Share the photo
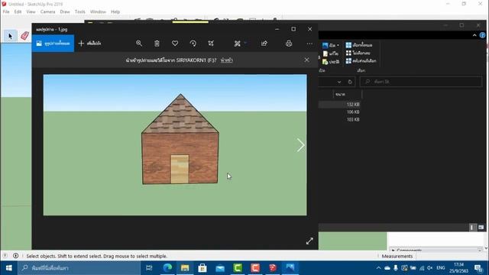The image size is (489, 275). point(264,44)
